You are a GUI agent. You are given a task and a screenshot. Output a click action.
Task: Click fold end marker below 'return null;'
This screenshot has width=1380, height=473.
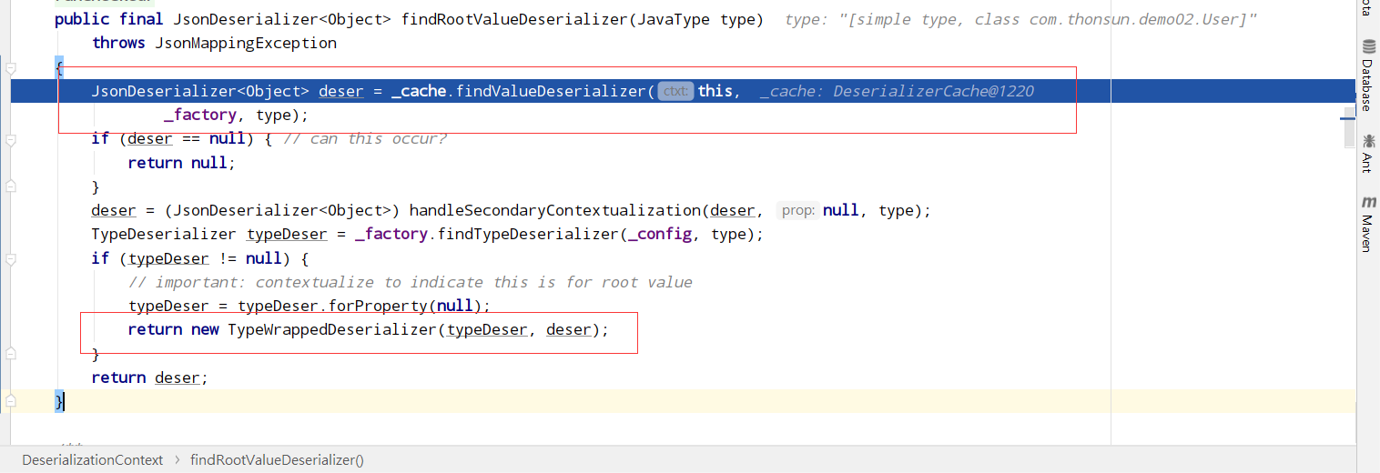point(10,186)
